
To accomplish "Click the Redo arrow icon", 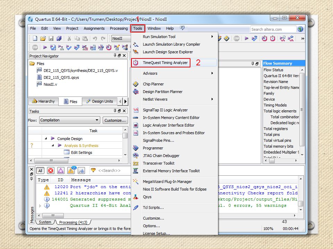I will tap(103, 38).
